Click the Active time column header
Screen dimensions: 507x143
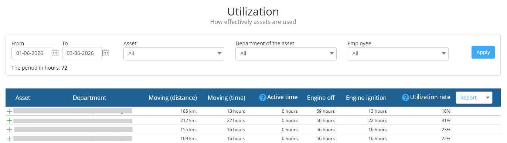(x=282, y=97)
